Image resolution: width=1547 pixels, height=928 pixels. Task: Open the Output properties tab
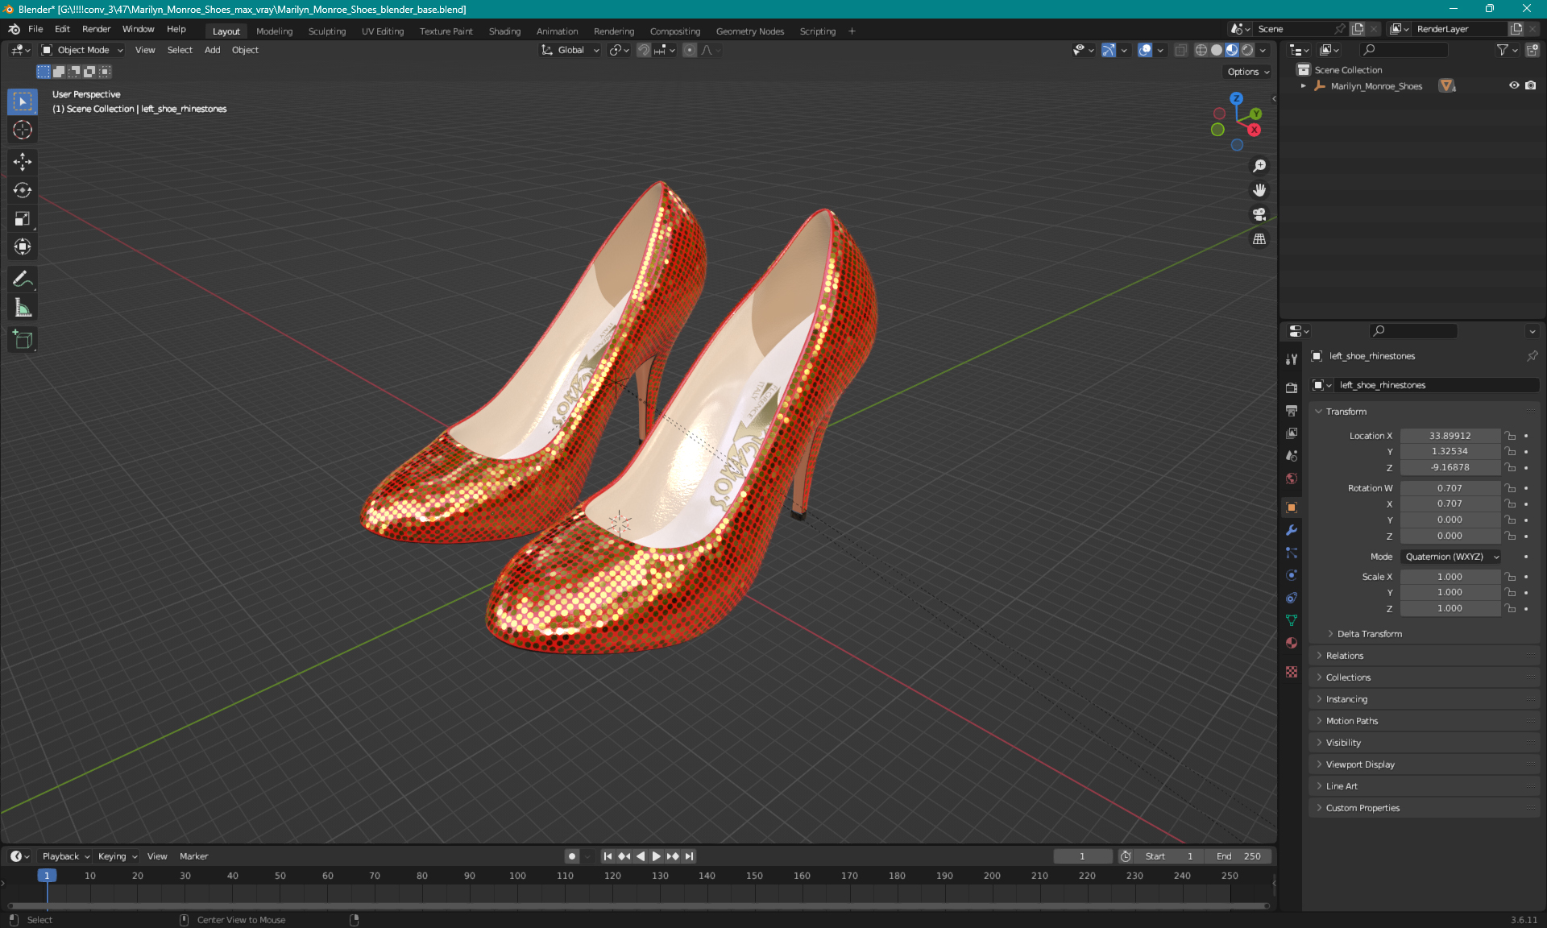point(1292,410)
